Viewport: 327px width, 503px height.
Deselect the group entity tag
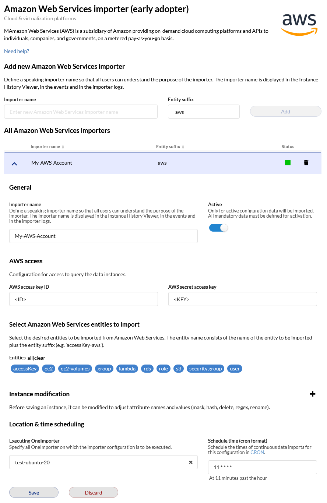click(104, 369)
